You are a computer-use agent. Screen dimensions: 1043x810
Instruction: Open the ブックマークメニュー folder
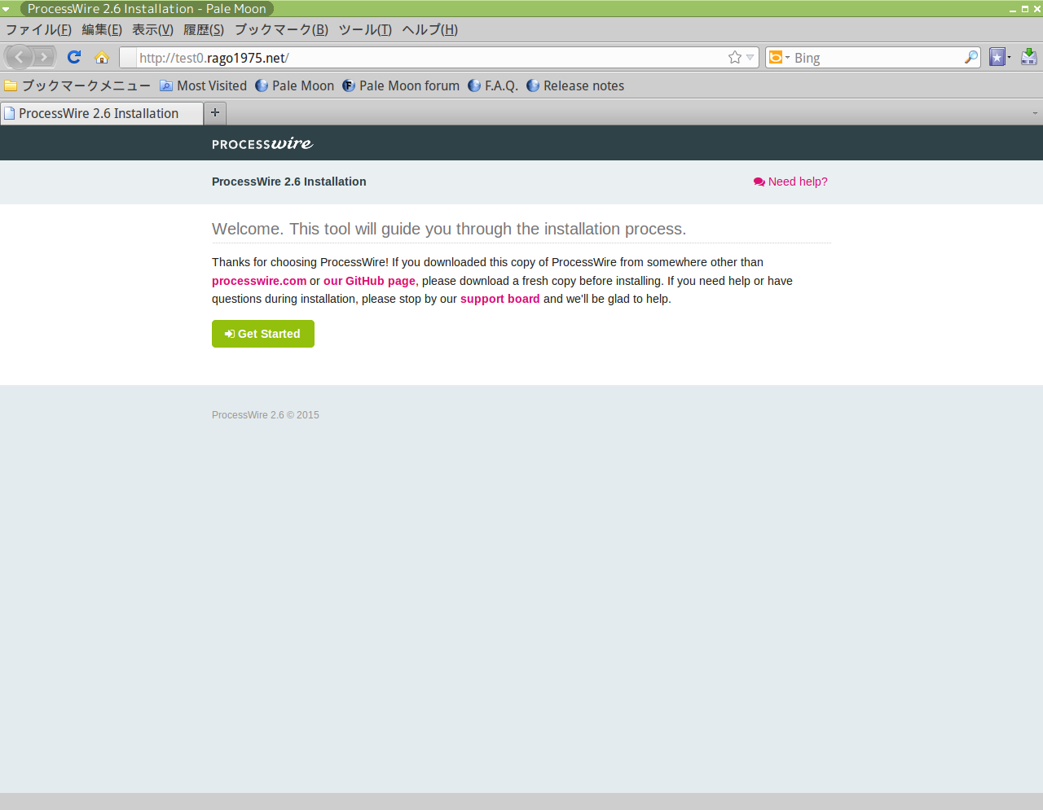click(x=77, y=85)
